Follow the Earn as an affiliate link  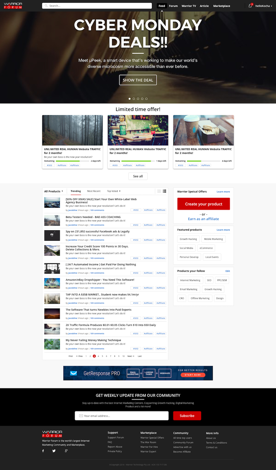coord(203,219)
